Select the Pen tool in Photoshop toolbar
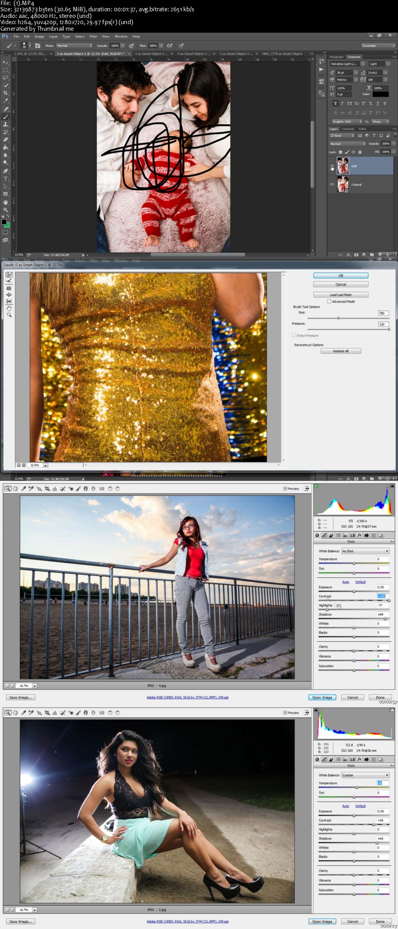Screen dimensions: 398x929 [x=5, y=171]
